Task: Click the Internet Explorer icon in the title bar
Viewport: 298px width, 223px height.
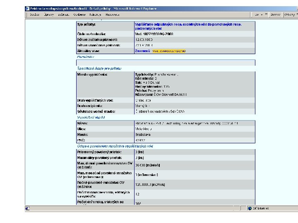Action: pos(27,9)
